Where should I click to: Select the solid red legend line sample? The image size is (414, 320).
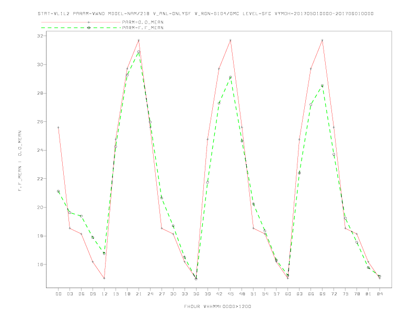[x=81, y=22]
